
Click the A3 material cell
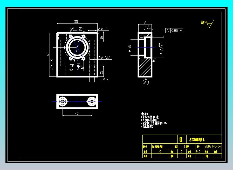click(x=160, y=151)
